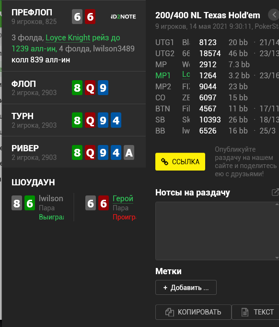
Task: Click the 9 игроков, 825 preflop subtitle
Action: (x=34, y=22)
